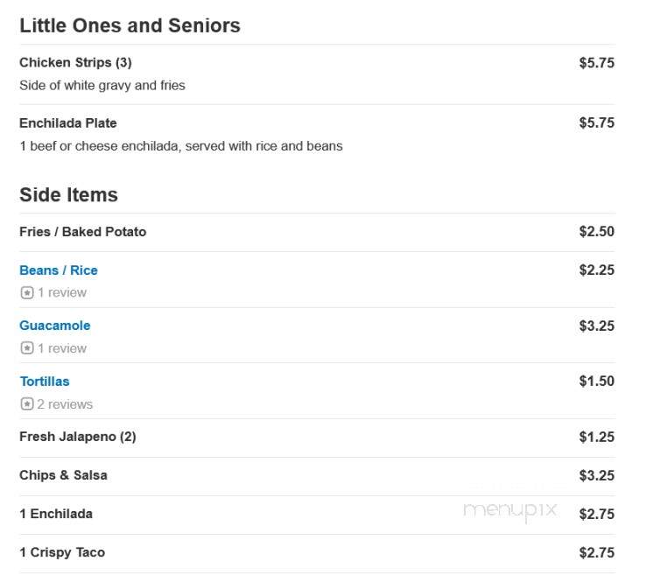Screen dimensions: 667x582
Task: Click the star icon under Tortillas
Action: click(x=27, y=403)
